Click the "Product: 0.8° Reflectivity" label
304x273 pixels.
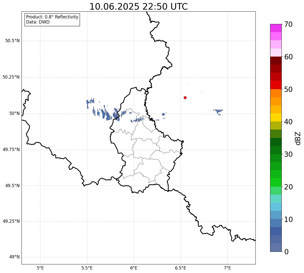coord(52,17)
